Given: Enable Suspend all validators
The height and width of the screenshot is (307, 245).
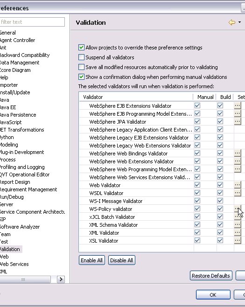Looking at the screenshot, I should 81,57.
